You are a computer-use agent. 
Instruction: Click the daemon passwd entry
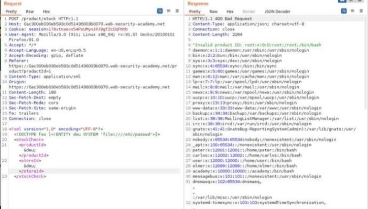(251, 50)
